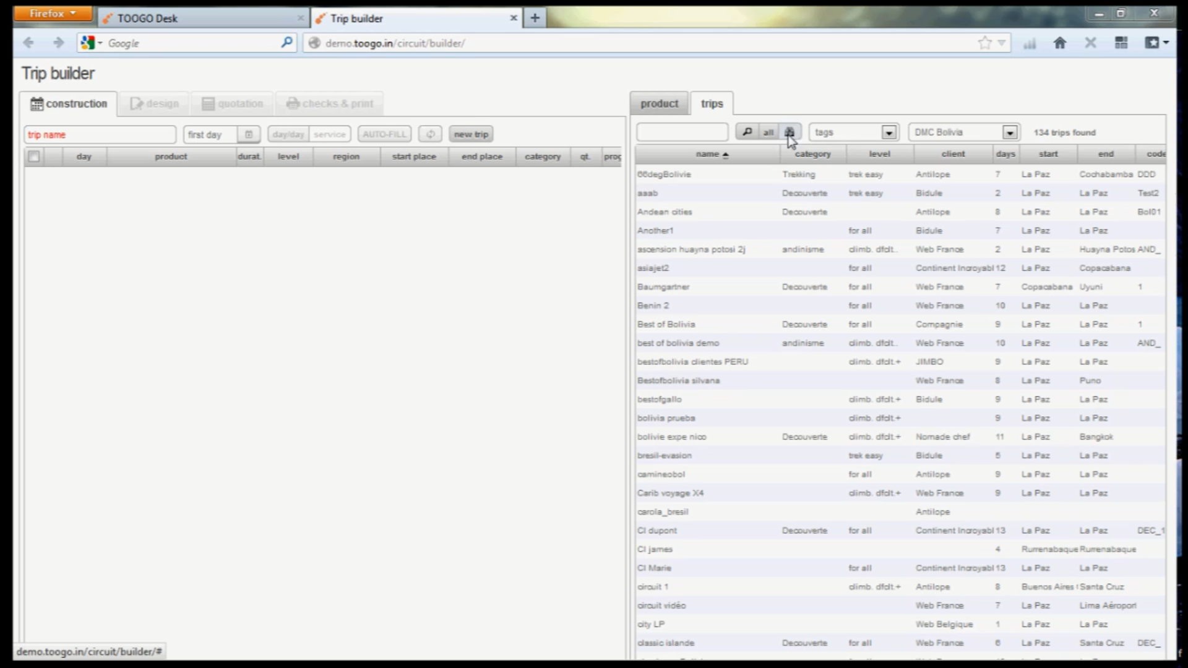Click the new trip button
Viewport: 1188px width, 668px height.
(x=471, y=134)
